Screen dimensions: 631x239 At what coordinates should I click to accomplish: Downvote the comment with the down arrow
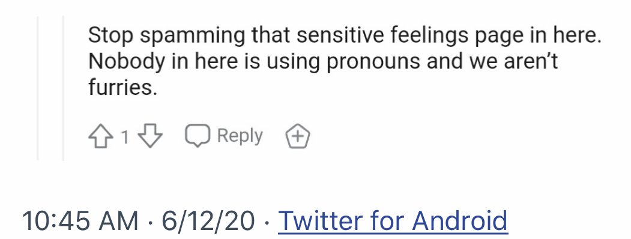click(149, 136)
